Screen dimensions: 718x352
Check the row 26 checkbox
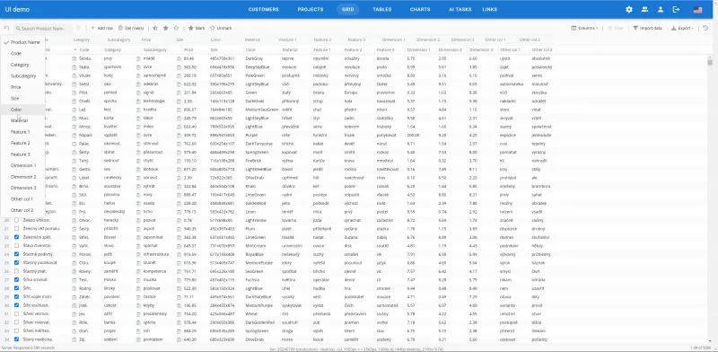pos(16,271)
